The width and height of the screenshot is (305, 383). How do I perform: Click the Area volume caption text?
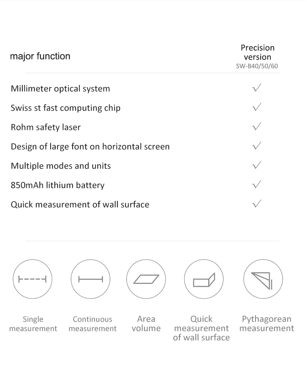[146, 323]
